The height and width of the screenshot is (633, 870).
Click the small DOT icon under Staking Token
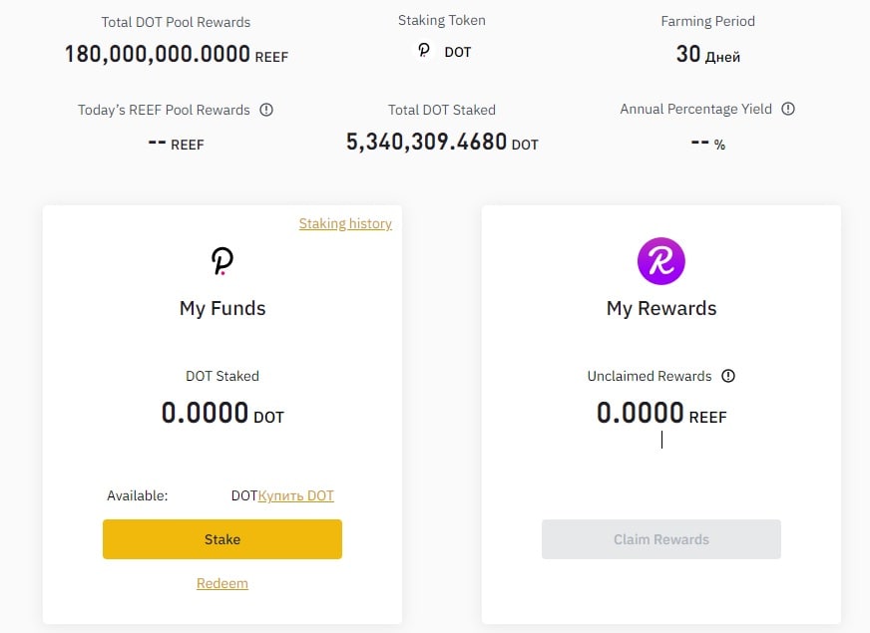click(x=424, y=51)
